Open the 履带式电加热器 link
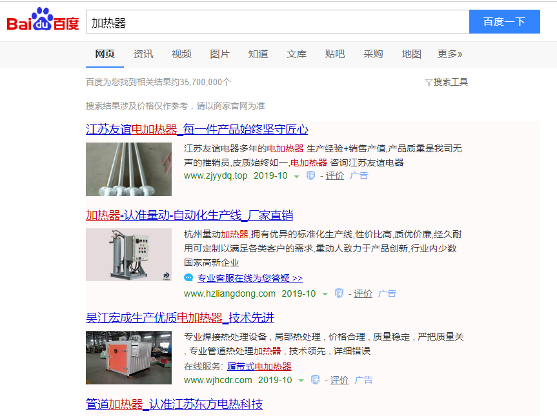The width and height of the screenshot is (557, 416). click(x=259, y=367)
